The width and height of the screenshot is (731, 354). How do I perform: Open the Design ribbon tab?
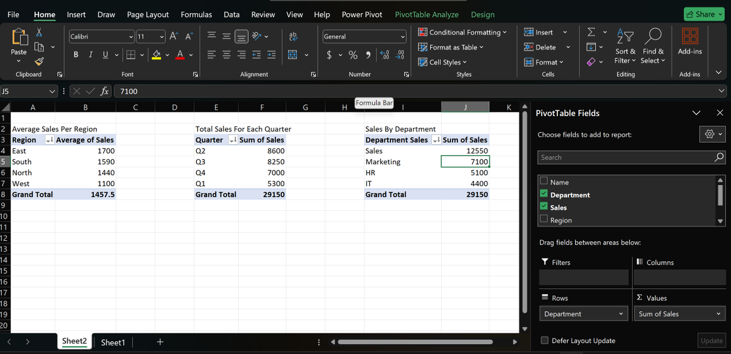(482, 15)
